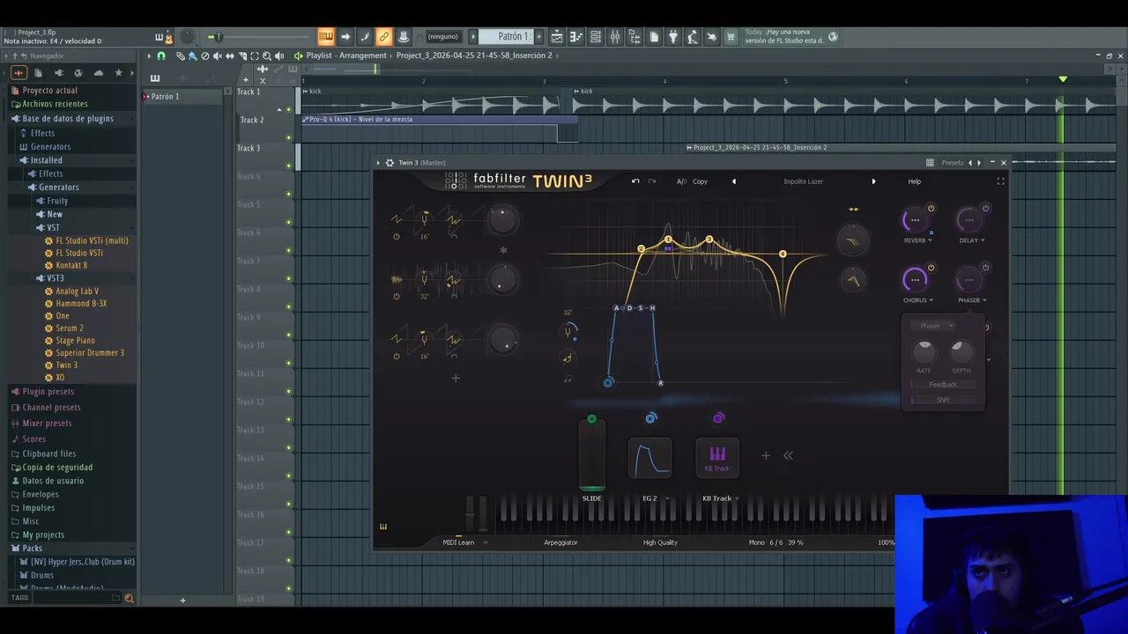Select the playlist zoom magnifier tool

(x=267, y=55)
